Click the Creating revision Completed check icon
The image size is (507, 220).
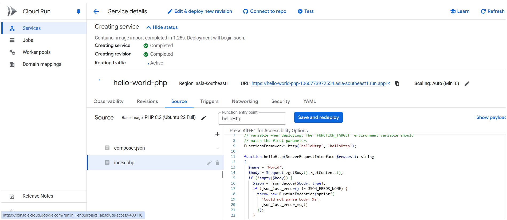click(146, 54)
